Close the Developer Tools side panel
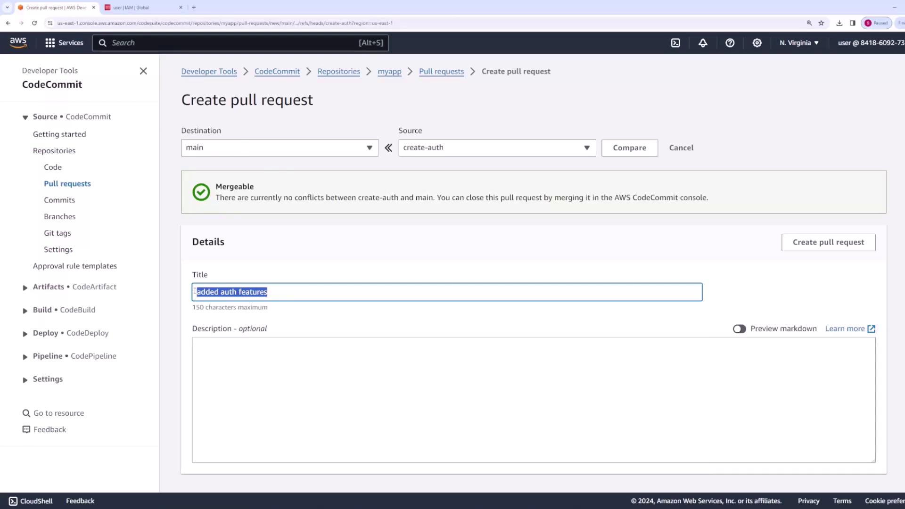 click(x=143, y=71)
